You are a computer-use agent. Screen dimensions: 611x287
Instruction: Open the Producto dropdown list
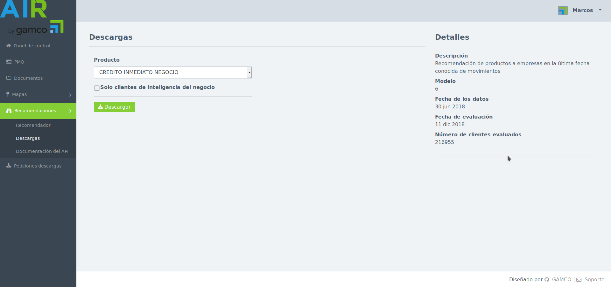coord(173,72)
